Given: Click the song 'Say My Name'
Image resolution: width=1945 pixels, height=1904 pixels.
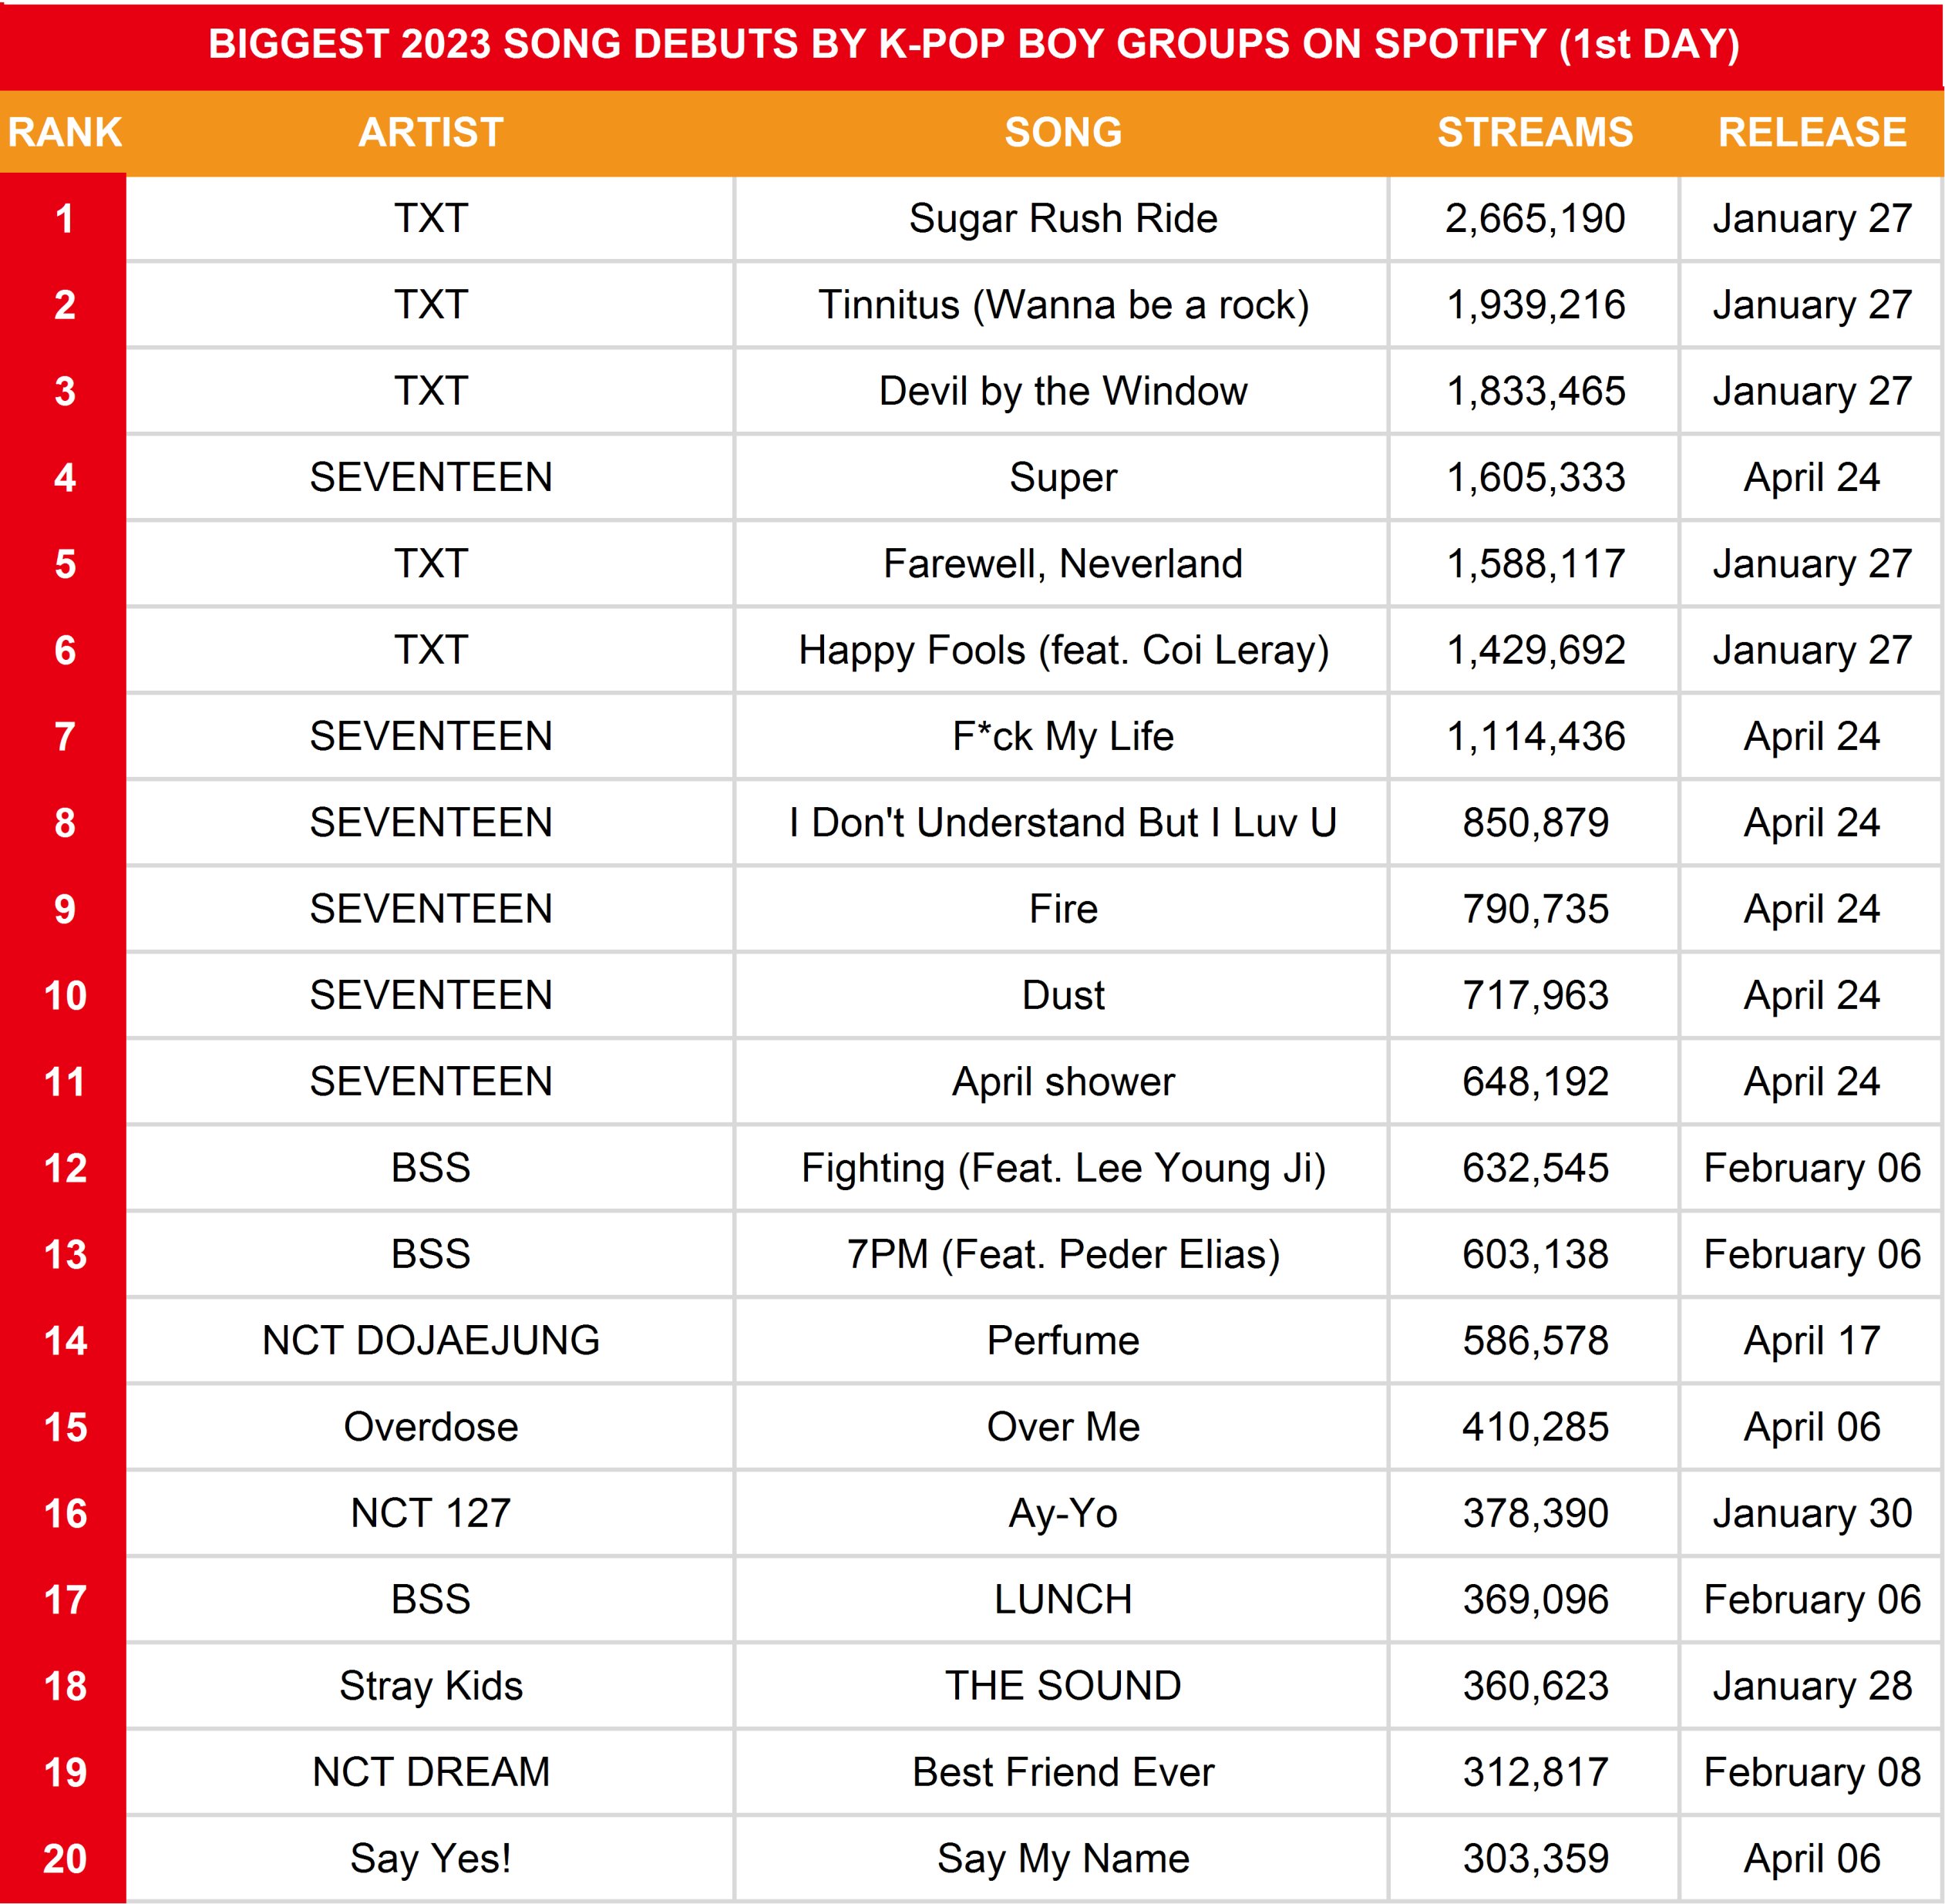Looking at the screenshot, I should click(x=1063, y=1859).
